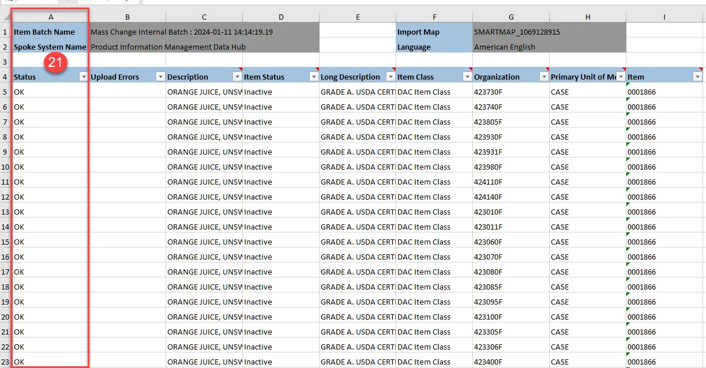Open the Upload Errors filter dropdown

coord(160,77)
